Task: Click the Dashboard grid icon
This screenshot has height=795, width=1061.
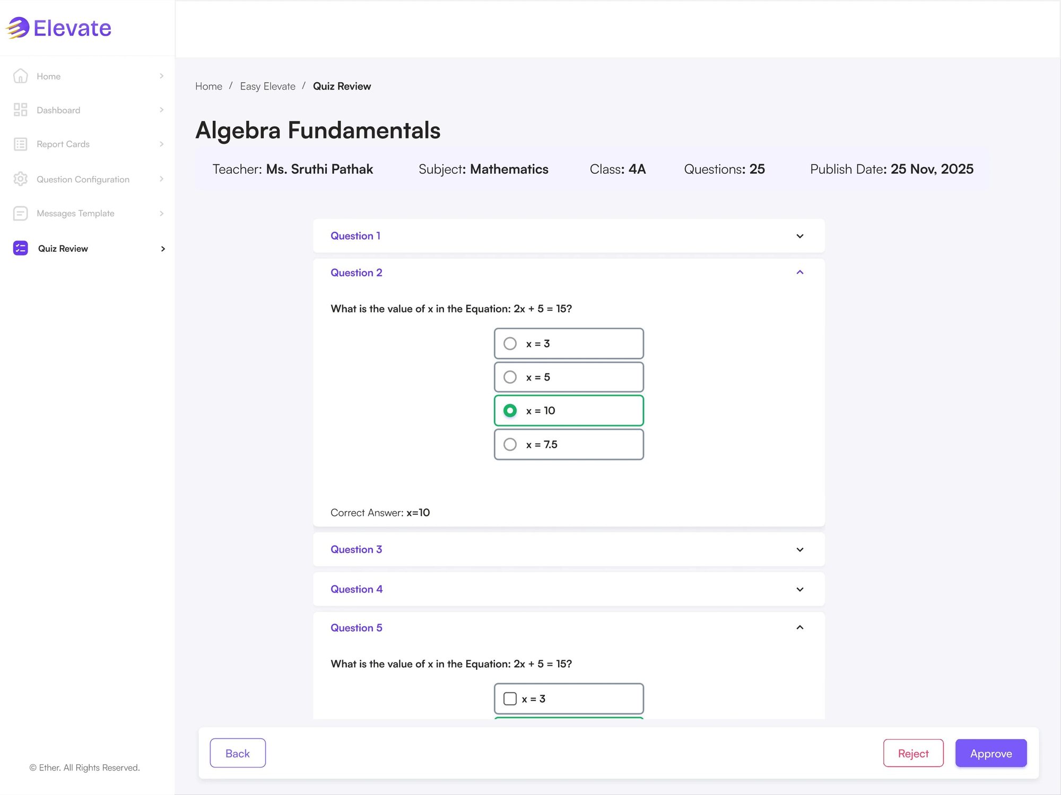Action: [20, 110]
